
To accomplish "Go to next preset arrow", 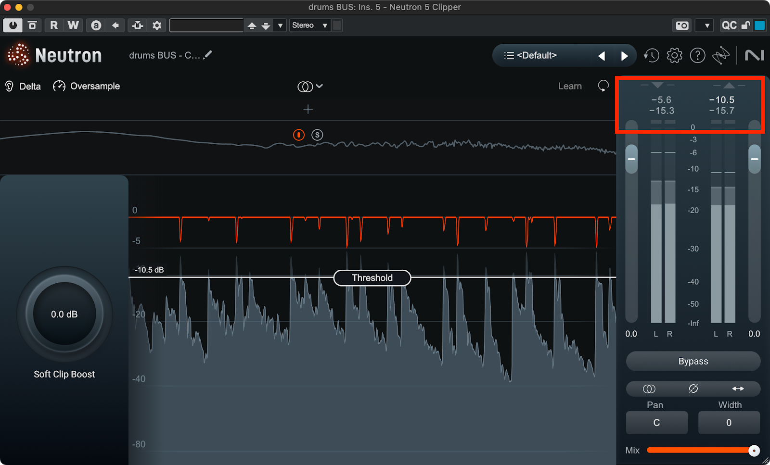I will [624, 56].
